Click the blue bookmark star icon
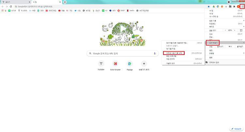 click(x=209, y=7)
